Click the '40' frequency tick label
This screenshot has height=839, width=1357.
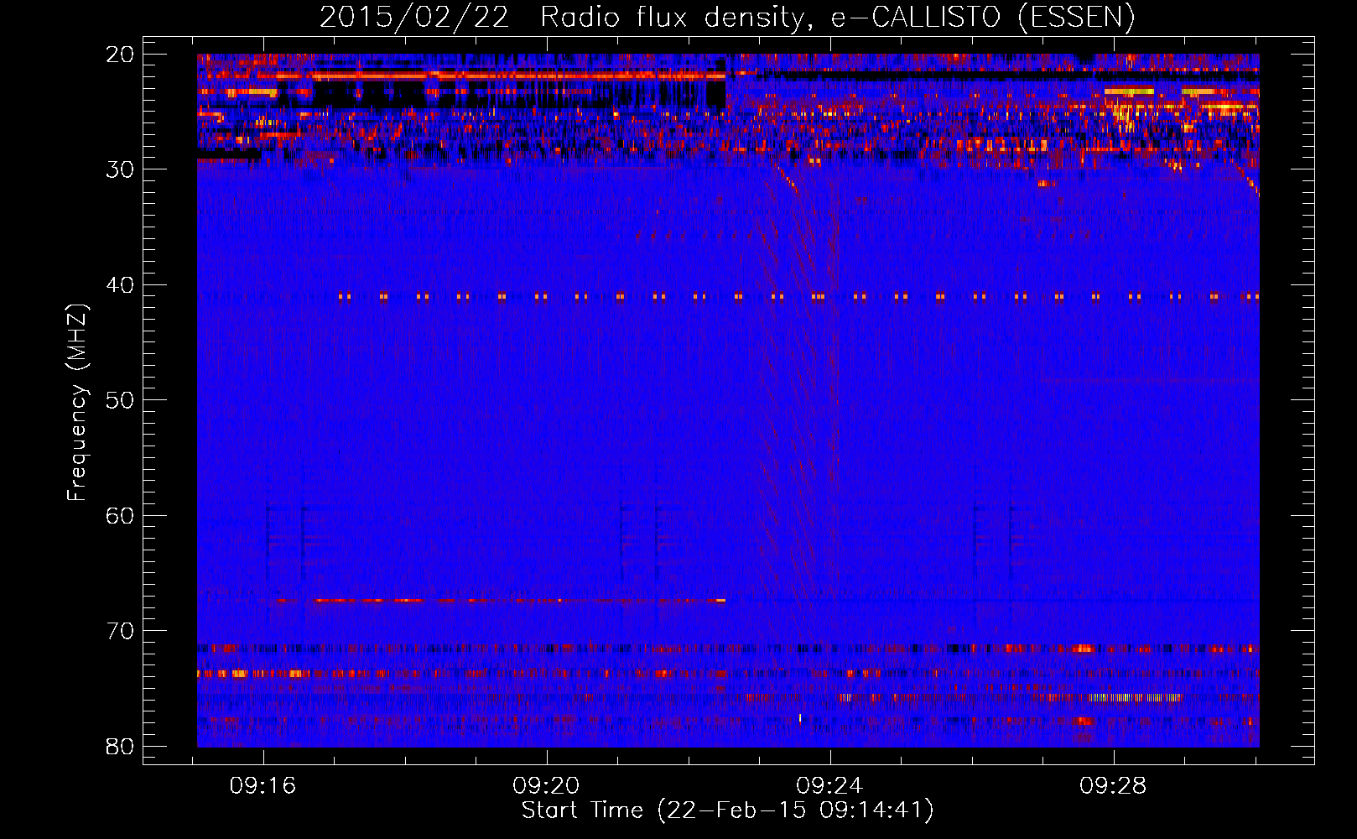click(x=120, y=285)
